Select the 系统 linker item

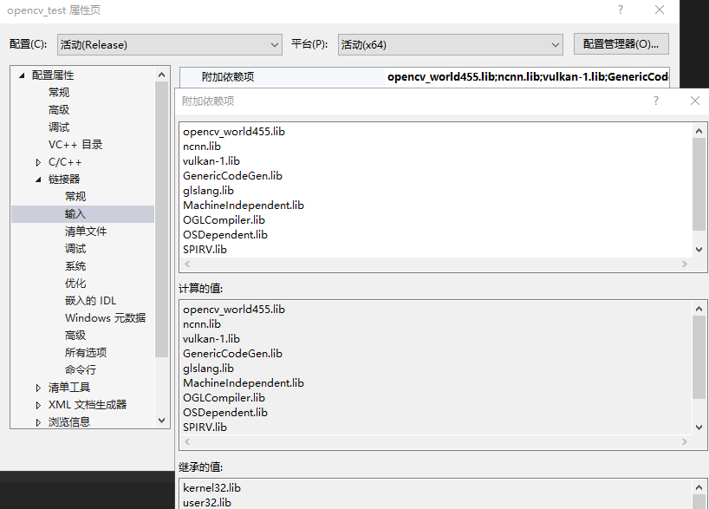[x=75, y=266]
